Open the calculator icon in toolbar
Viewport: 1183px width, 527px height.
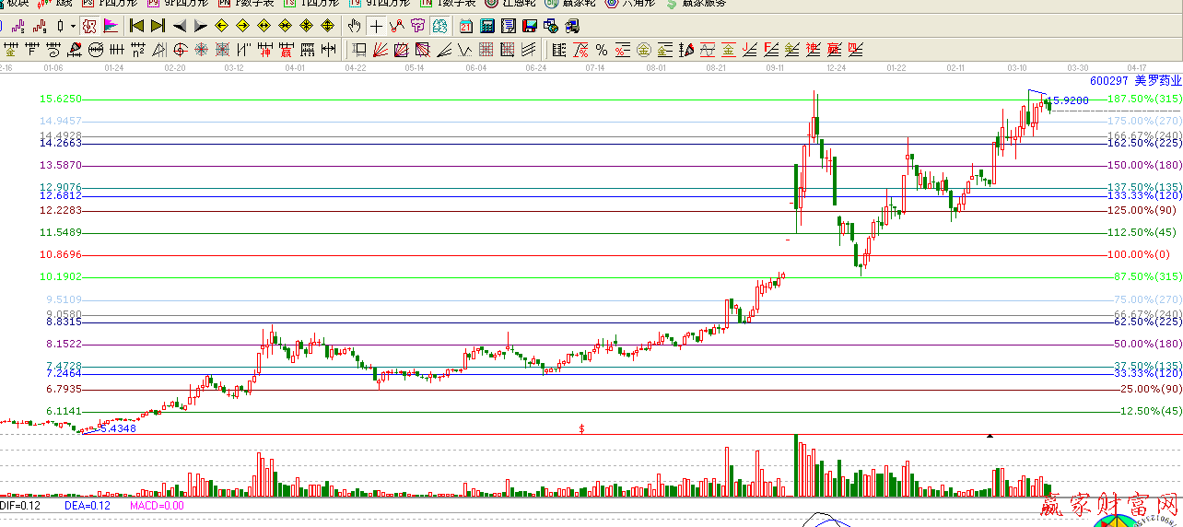click(486, 26)
